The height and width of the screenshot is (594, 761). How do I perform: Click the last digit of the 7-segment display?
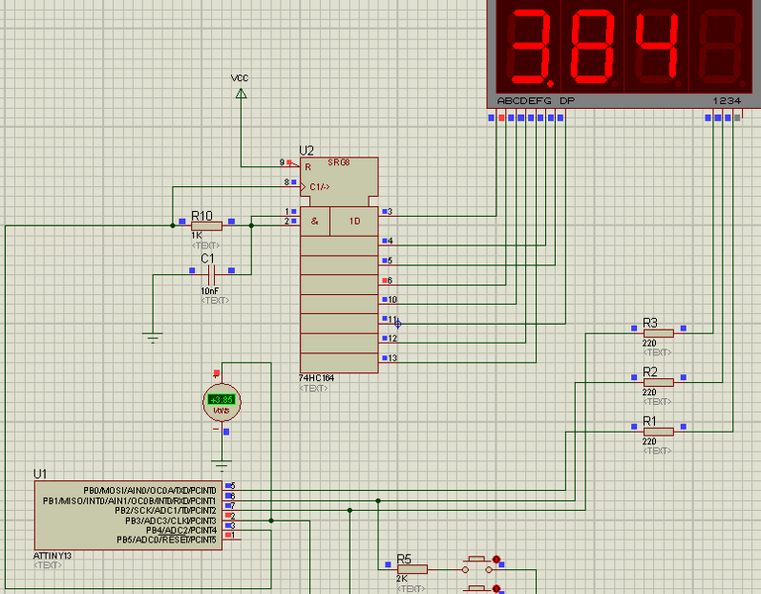(x=718, y=49)
